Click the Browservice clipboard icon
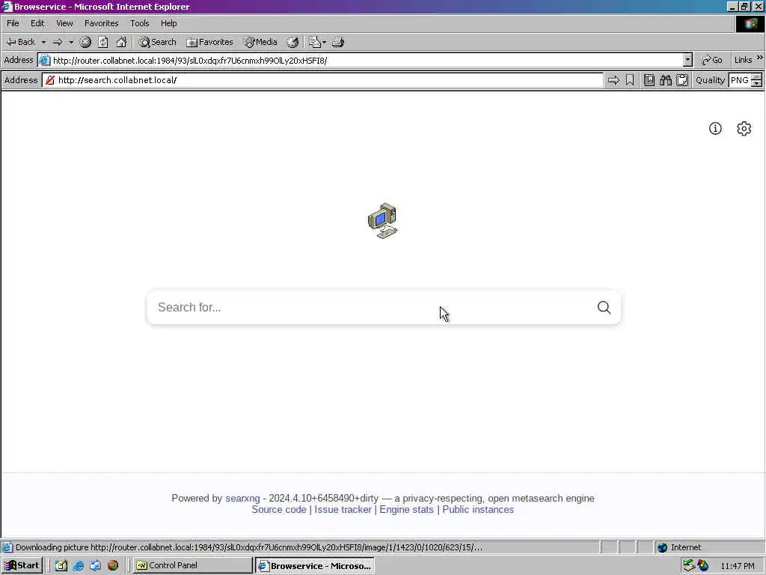 682,80
